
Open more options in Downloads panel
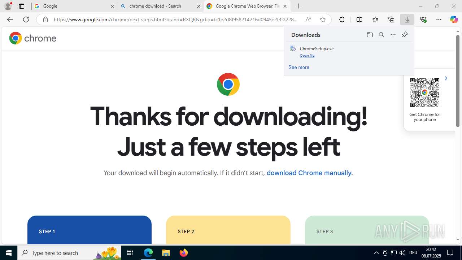[393, 35]
